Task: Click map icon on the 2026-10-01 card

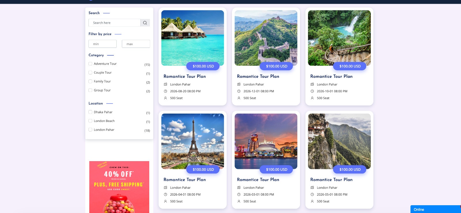Action: (312, 84)
